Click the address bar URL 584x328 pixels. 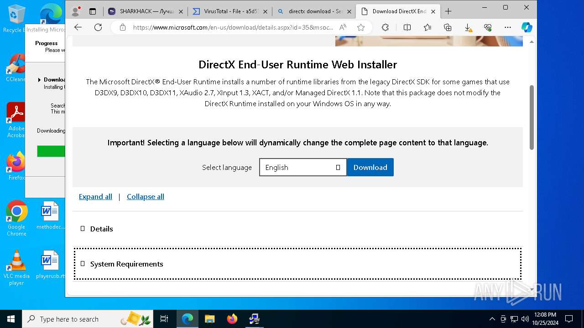click(x=233, y=27)
